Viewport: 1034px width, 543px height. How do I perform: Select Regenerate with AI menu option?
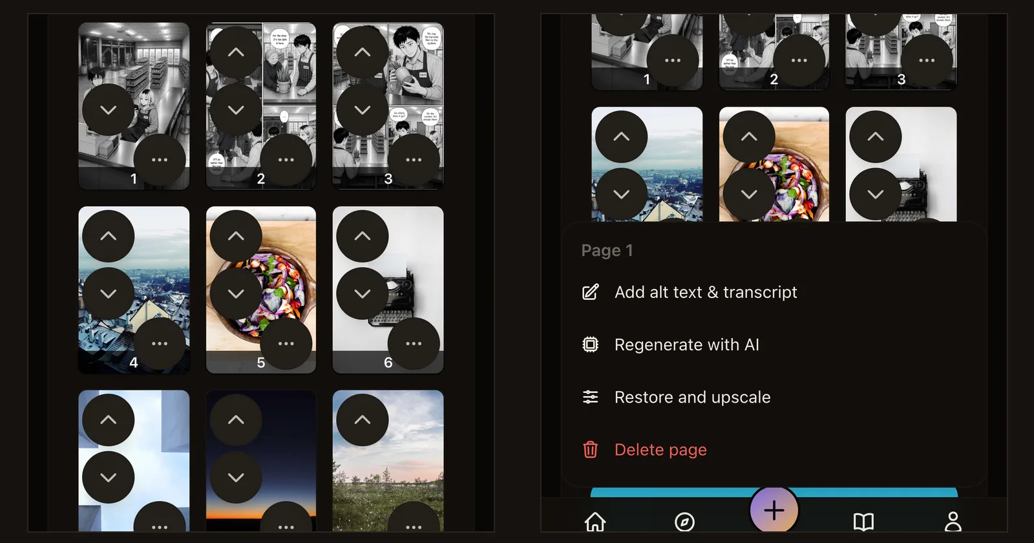pos(774,345)
